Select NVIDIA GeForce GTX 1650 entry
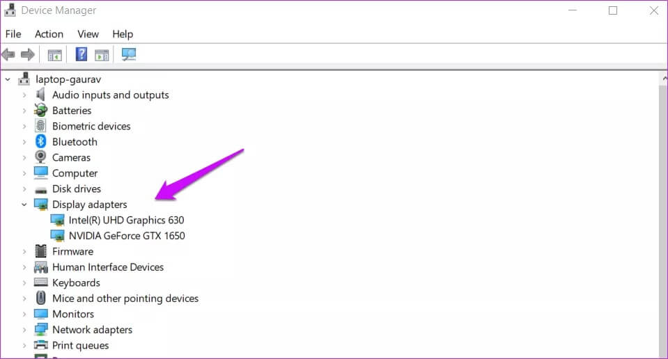The height and width of the screenshot is (359, 668). [x=127, y=236]
